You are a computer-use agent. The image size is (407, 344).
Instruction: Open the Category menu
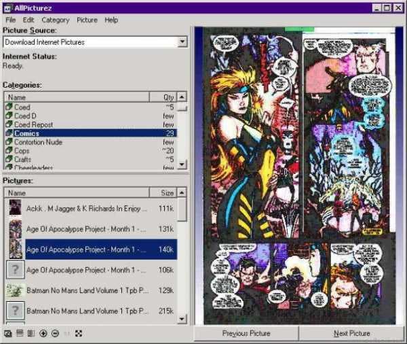(56, 20)
